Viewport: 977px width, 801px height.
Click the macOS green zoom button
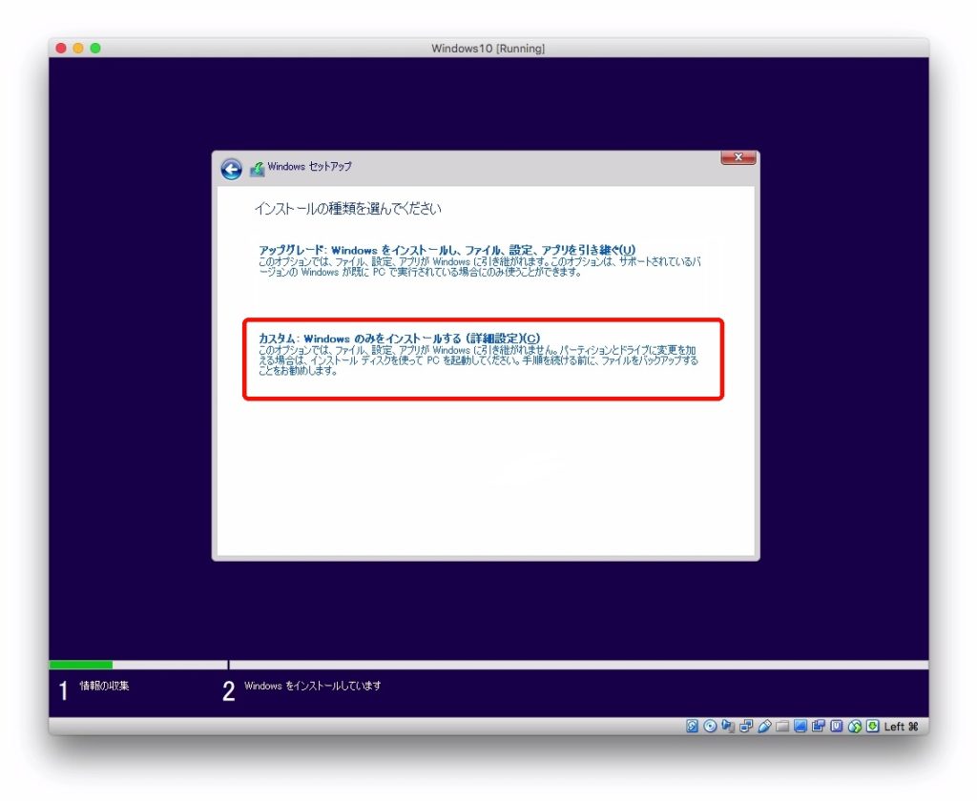(95, 48)
